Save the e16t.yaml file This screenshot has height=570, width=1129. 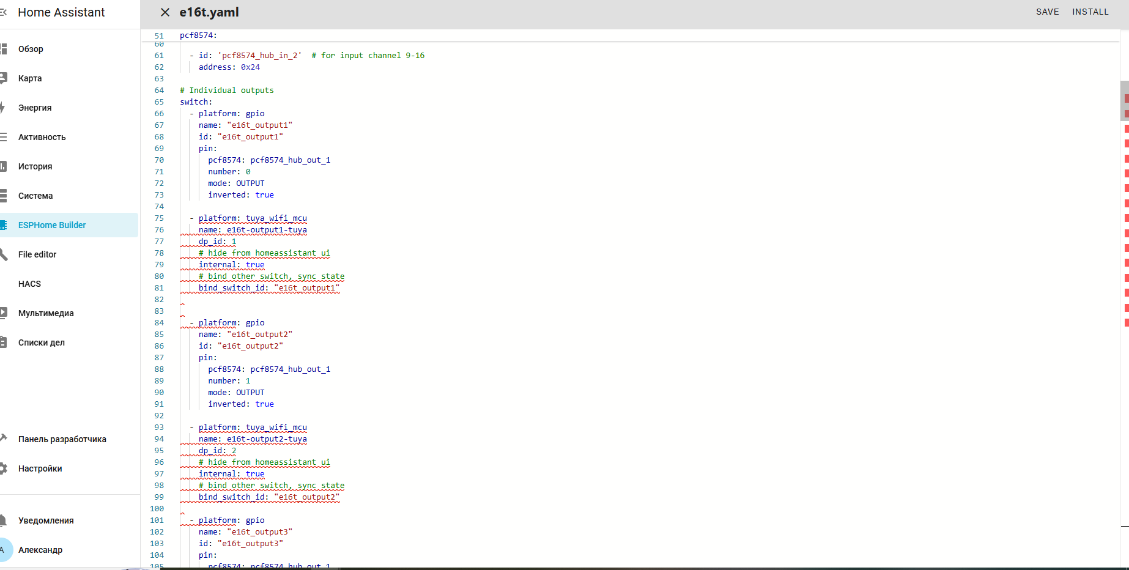[1047, 12]
